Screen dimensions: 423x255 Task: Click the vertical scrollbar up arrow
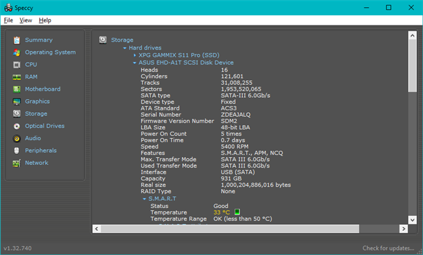pyautogui.click(x=412, y=35)
